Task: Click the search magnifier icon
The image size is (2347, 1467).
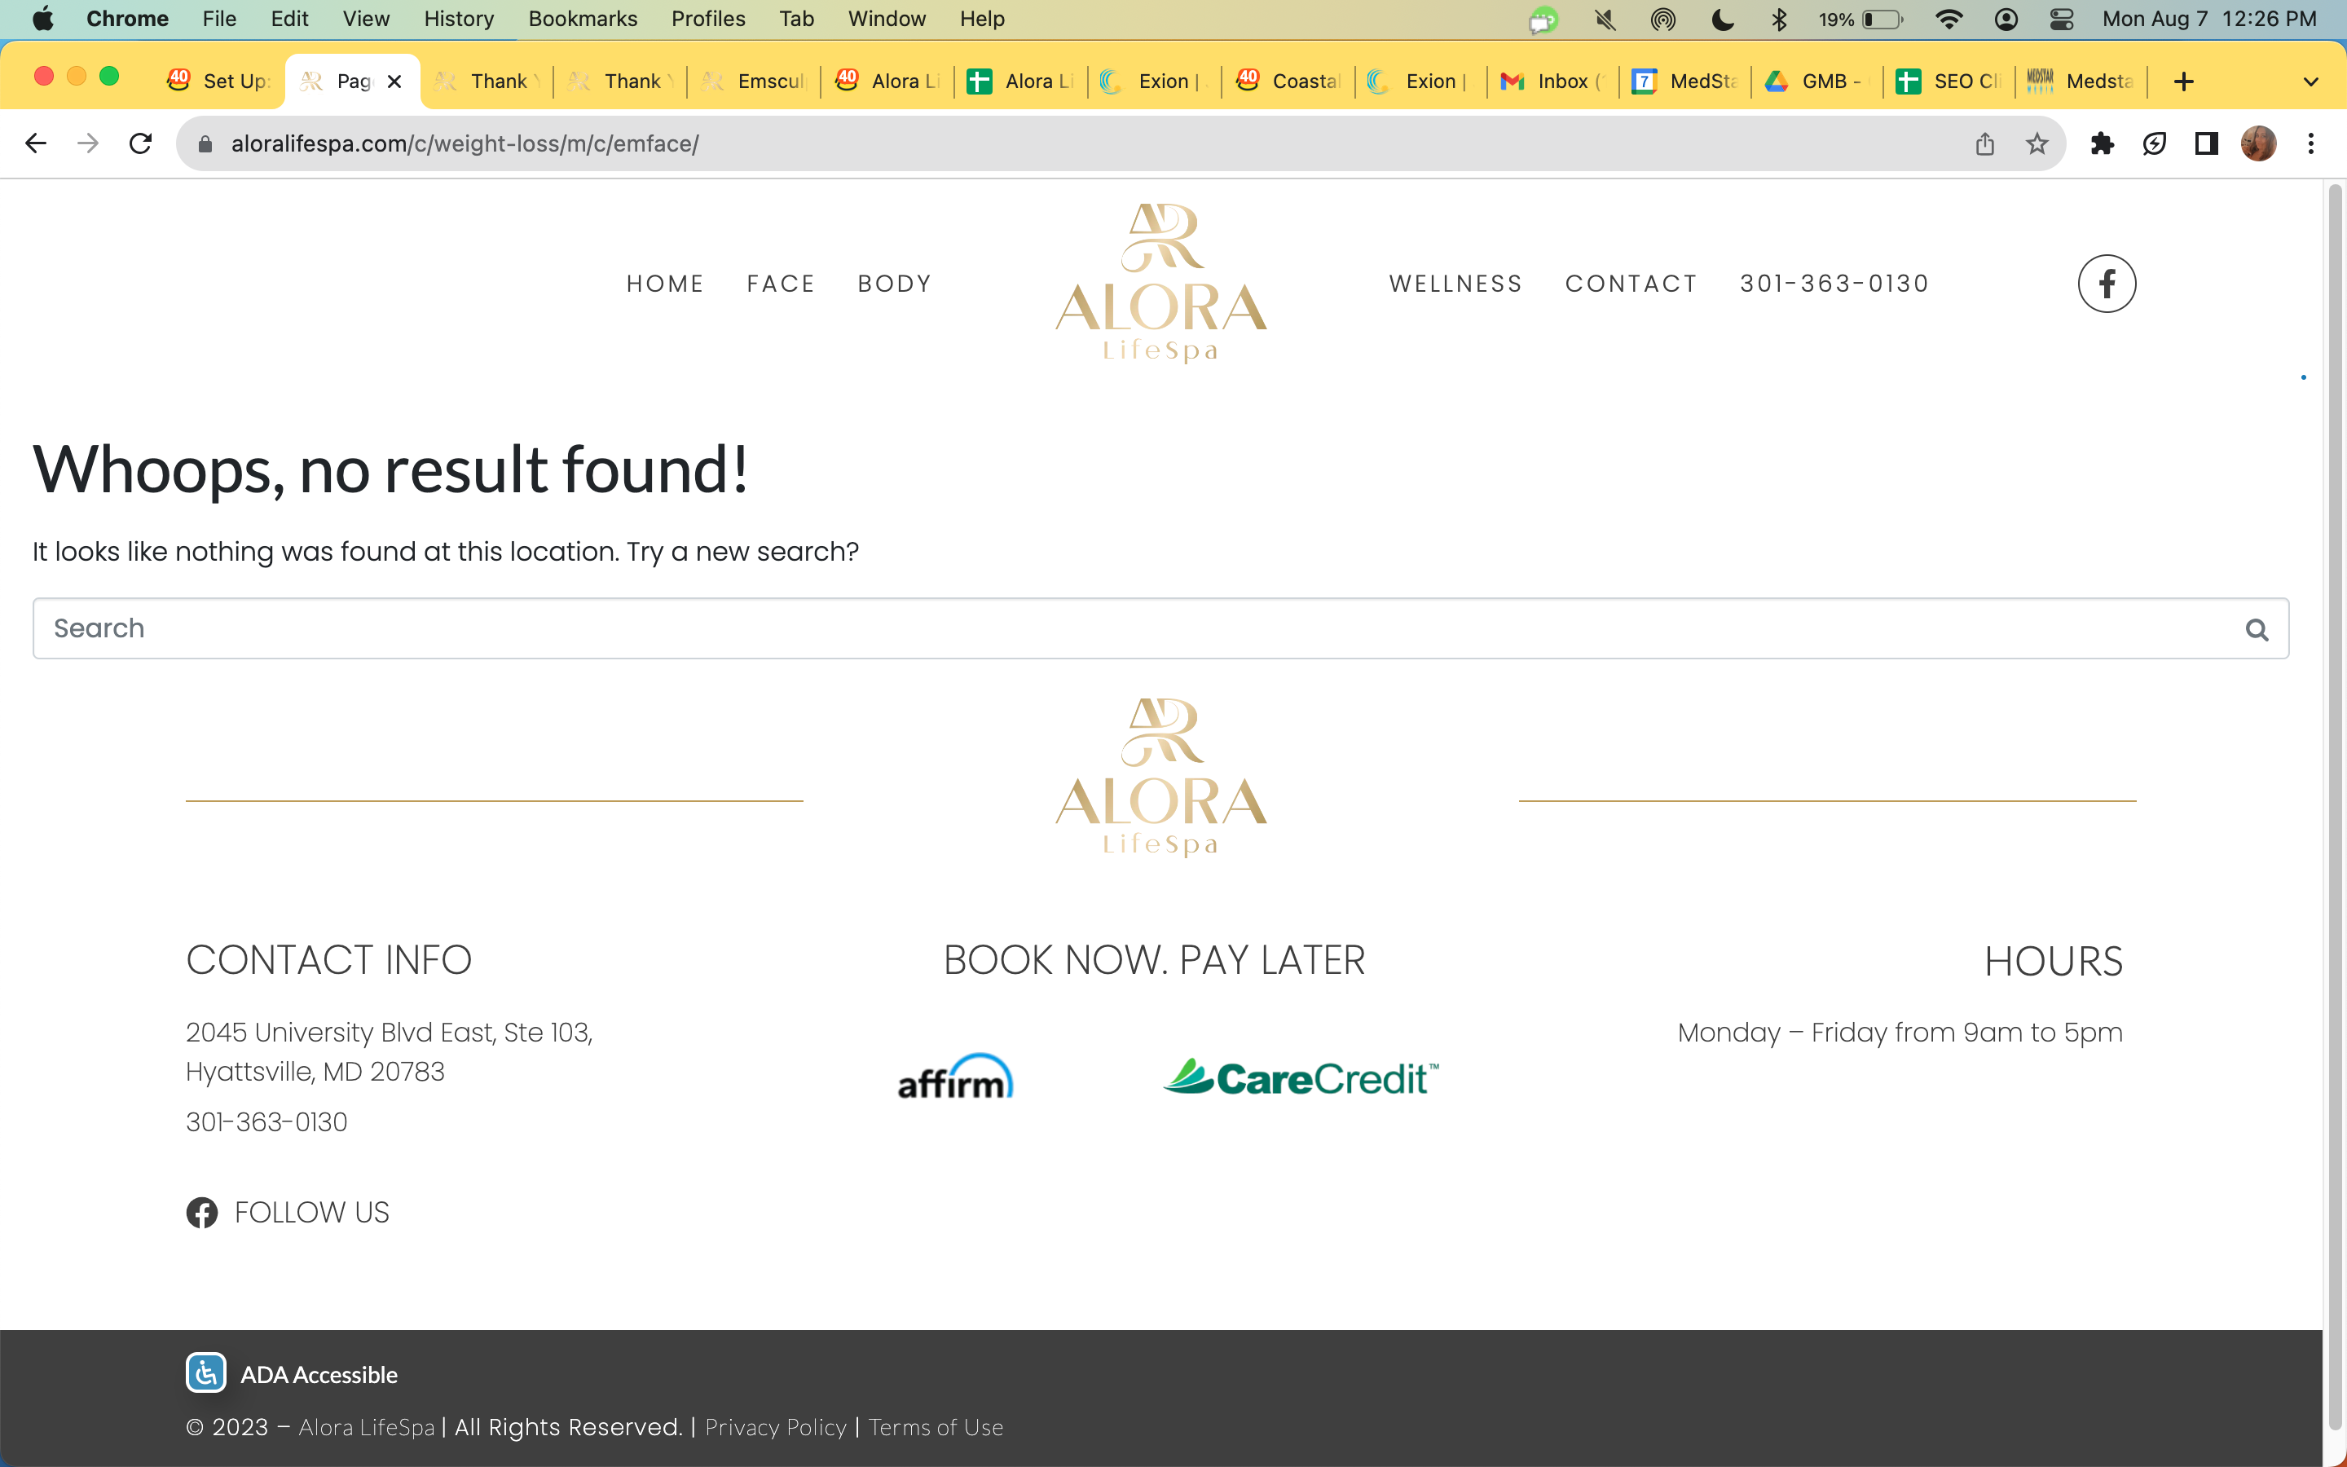Action: pyautogui.click(x=2257, y=630)
